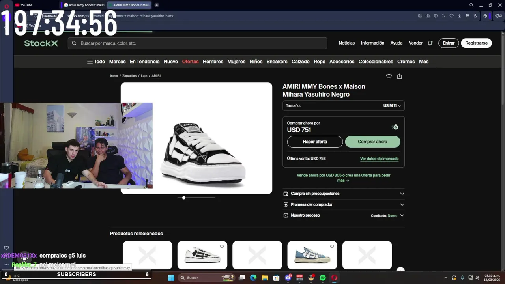Open the En Tendencia menu
The width and height of the screenshot is (505, 284).
(x=144, y=62)
